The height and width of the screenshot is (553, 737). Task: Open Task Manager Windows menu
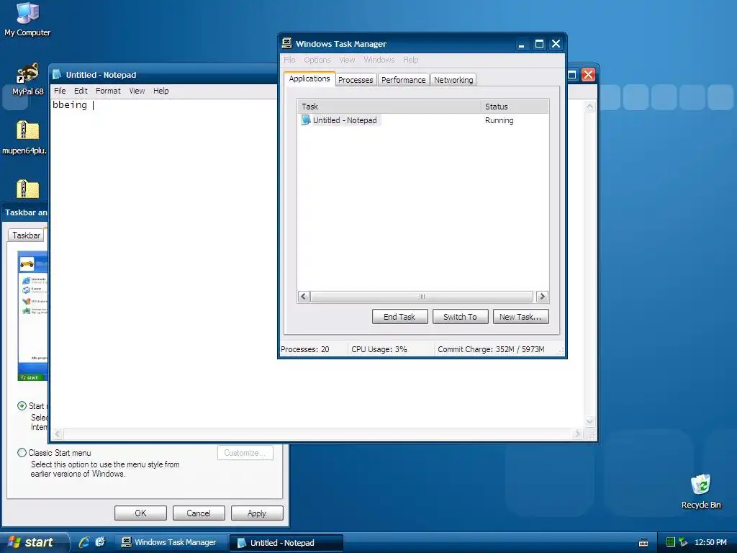point(379,60)
